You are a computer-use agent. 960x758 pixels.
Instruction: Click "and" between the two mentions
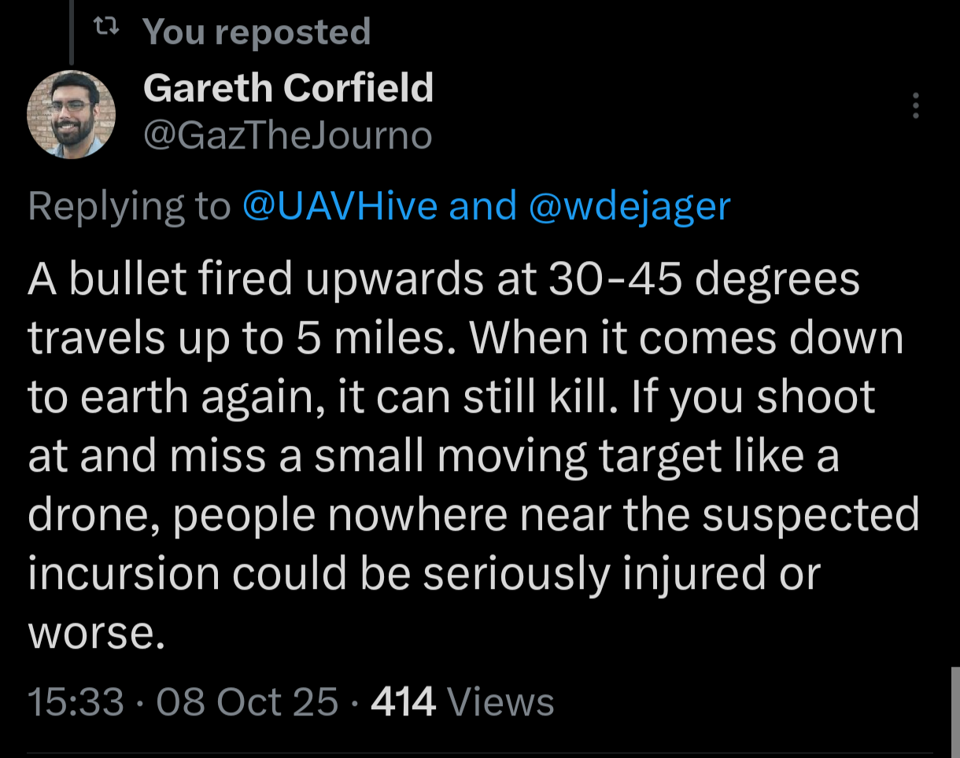click(x=483, y=206)
